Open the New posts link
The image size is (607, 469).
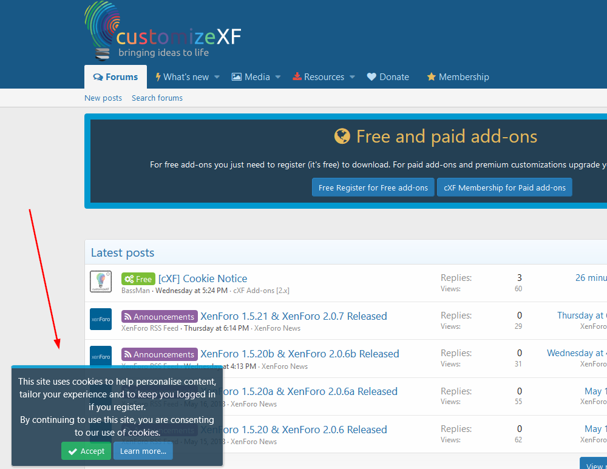(103, 98)
